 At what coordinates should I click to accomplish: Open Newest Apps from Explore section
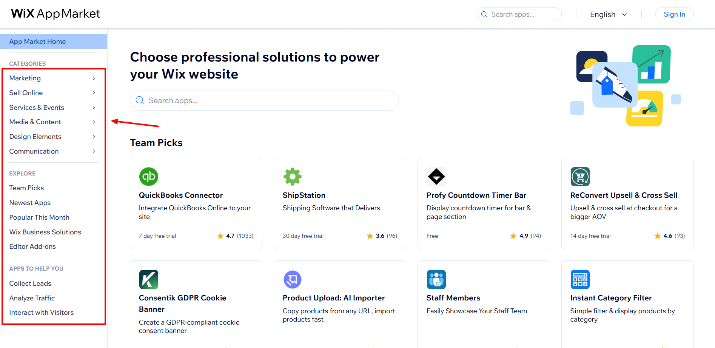click(30, 203)
